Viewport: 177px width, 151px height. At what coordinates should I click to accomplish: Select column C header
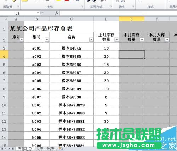click(72, 19)
